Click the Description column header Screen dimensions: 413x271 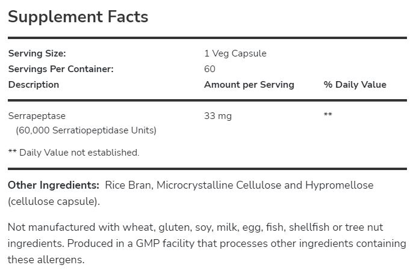pyautogui.click(x=34, y=85)
